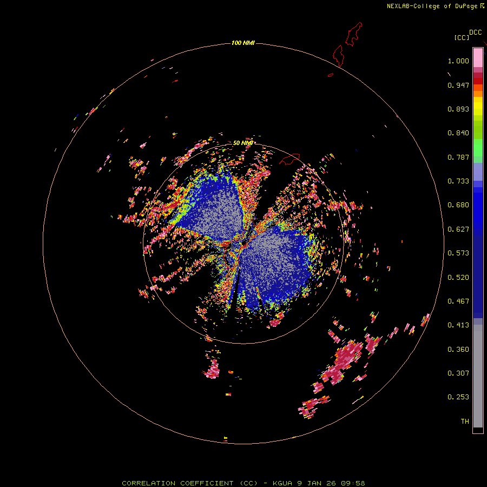This screenshot has width=487, height=487.
Task: Click the DCC label above the color bar
Action: [476, 32]
